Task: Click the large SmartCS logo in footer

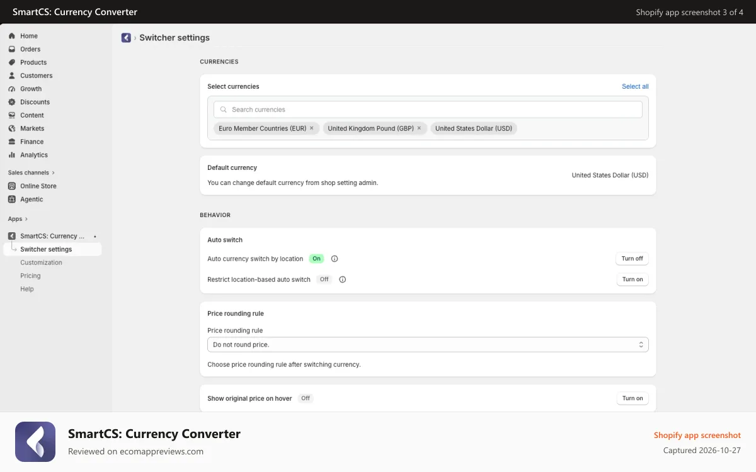Action: coord(35,442)
